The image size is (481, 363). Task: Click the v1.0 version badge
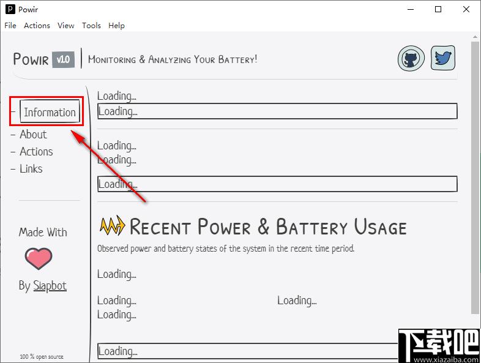tap(63, 59)
